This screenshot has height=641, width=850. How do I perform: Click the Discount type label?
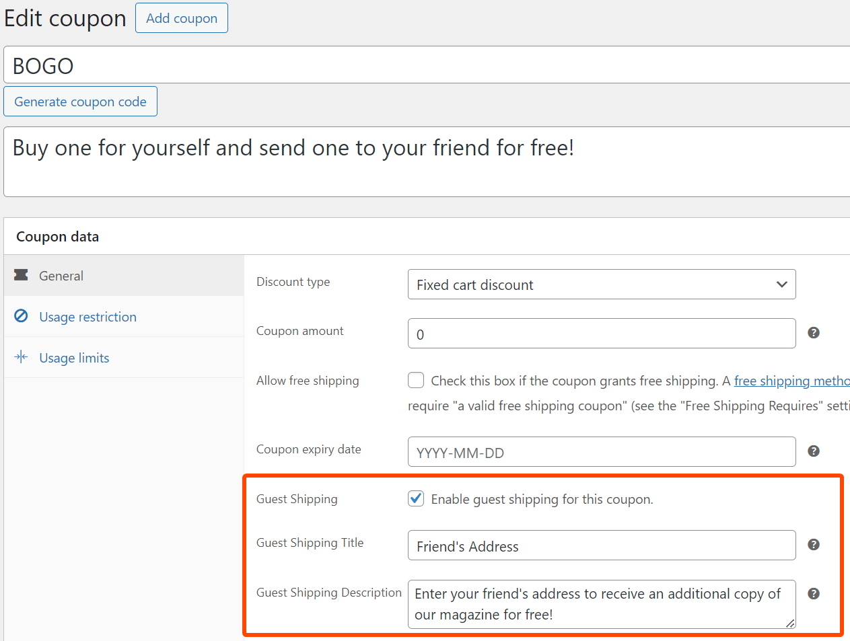tap(293, 282)
